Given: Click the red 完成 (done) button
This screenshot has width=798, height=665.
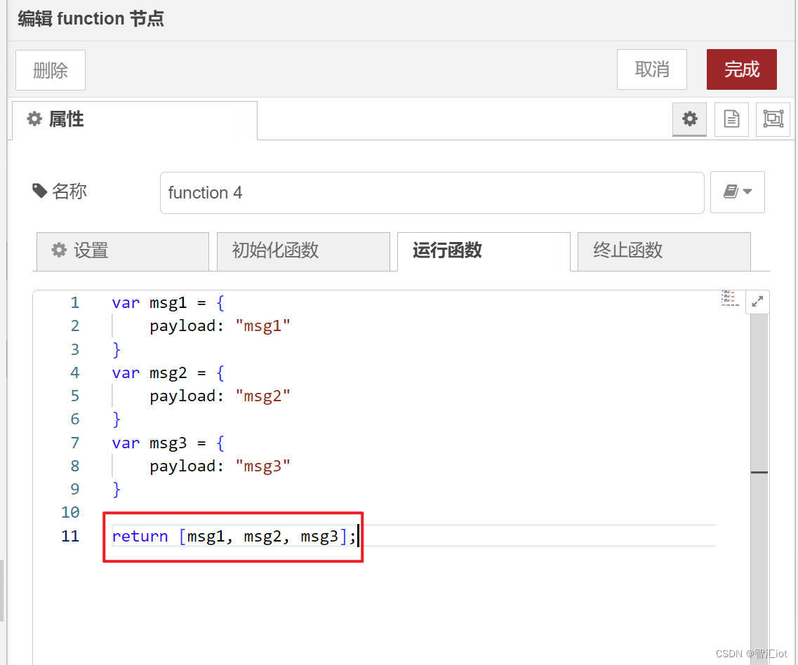Looking at the screenshot, I should click(742, 69).
